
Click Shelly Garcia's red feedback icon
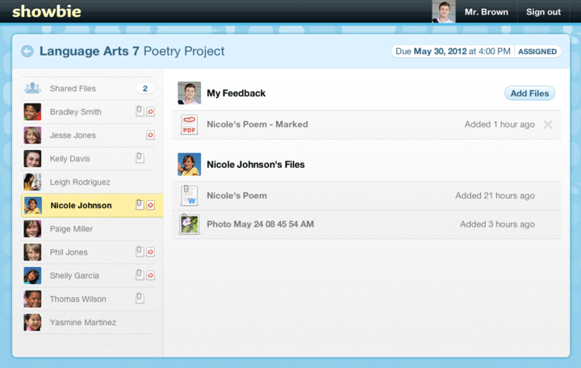[x=150, y=275]
